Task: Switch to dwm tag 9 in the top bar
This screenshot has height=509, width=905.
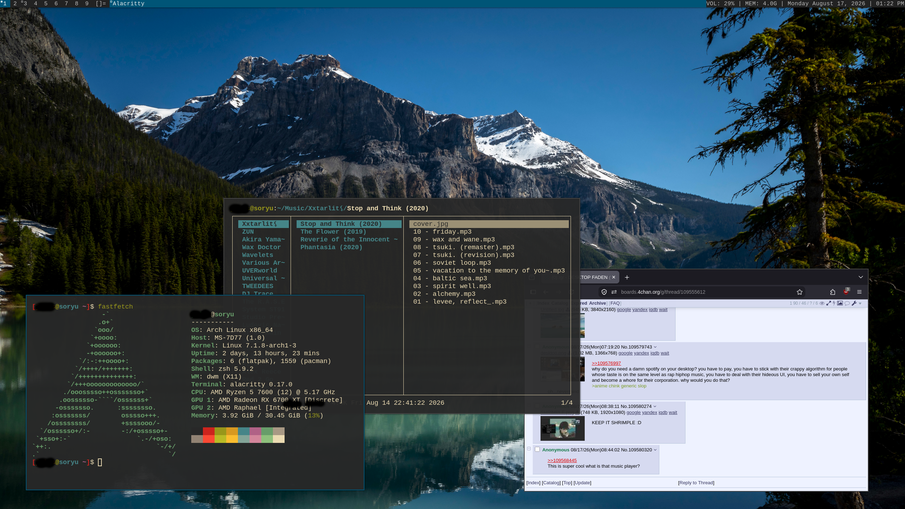Action: (87, 4)
